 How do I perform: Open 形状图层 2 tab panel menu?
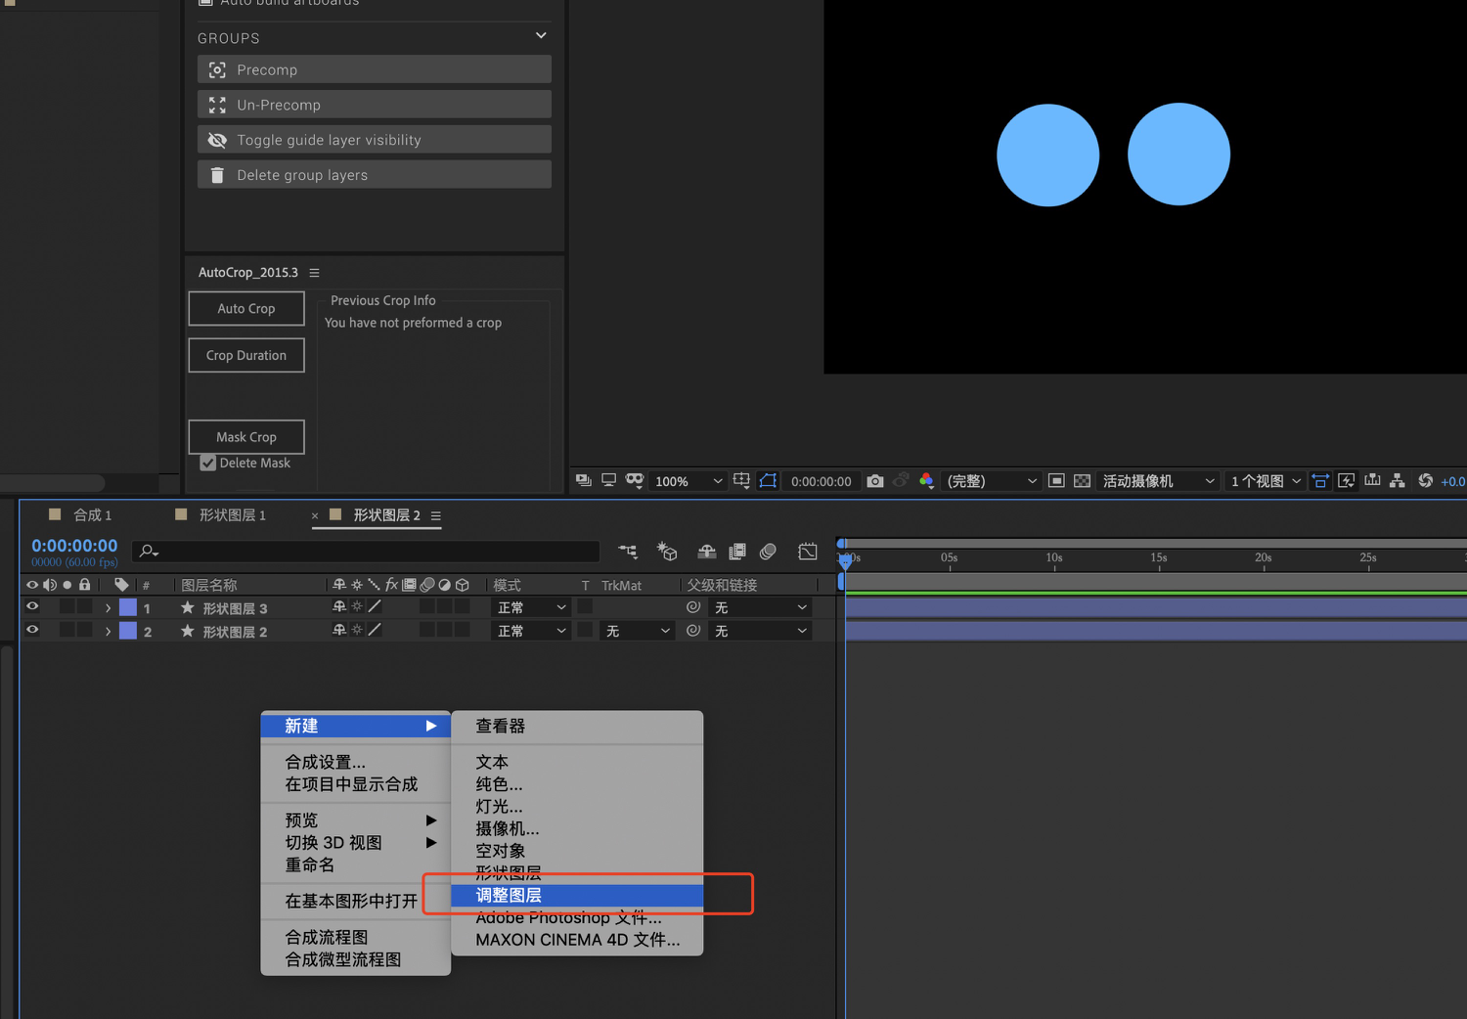pos(436,515)
